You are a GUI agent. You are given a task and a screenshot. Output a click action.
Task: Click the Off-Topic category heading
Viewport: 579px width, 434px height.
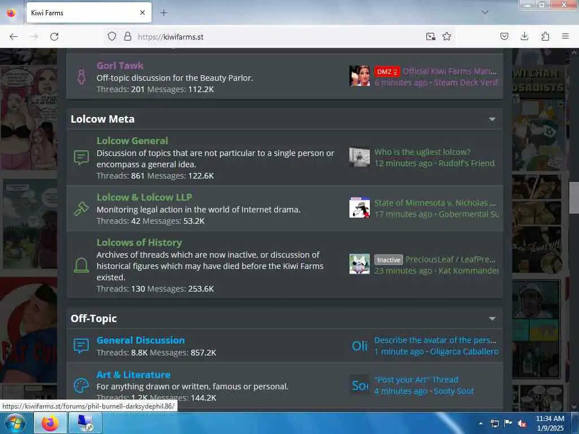click(x=93, y=319)
